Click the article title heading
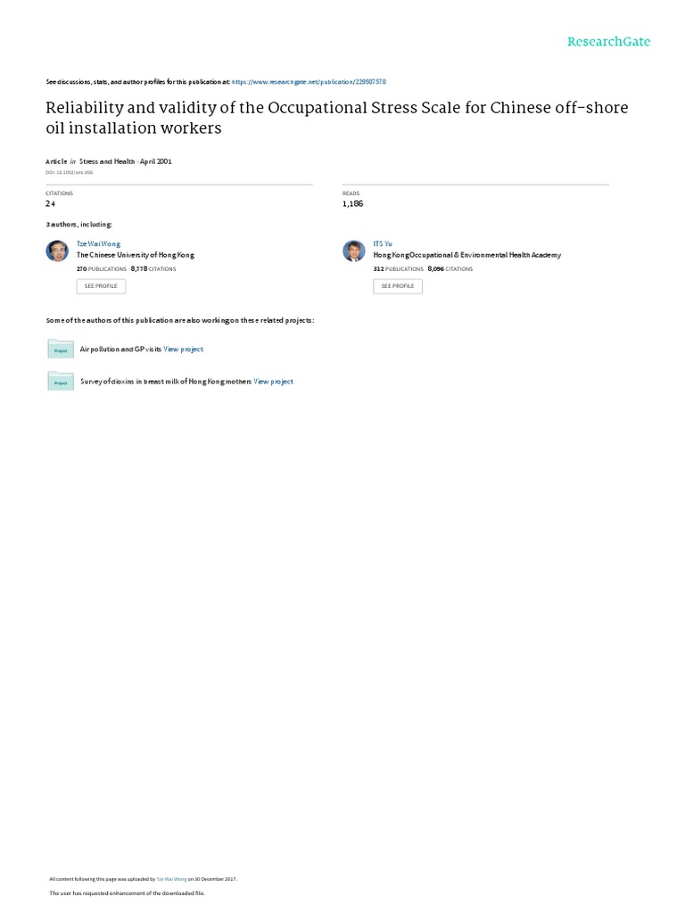Screen dimensions: 685x913 click(x=337, y=118)
